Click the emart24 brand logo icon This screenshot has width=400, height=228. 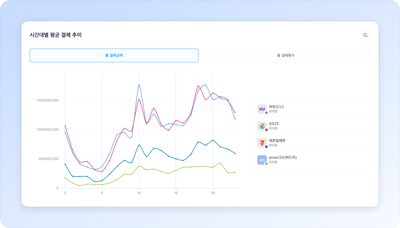(262, 160)
